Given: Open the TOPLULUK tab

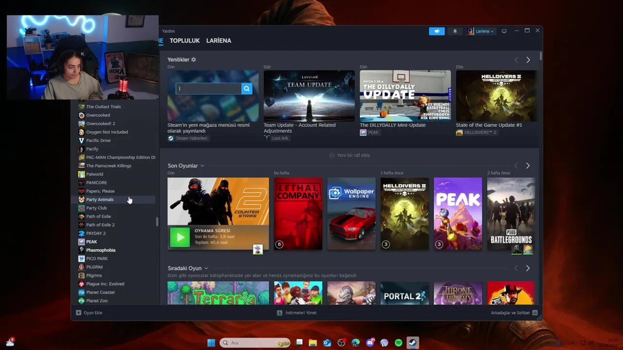Looking at the screenshot, I should [x=185, y=41].
